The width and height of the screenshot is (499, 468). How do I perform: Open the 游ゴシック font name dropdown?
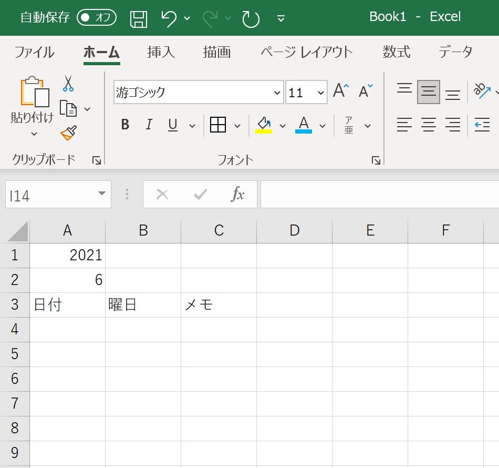click(x=277, y=92)
